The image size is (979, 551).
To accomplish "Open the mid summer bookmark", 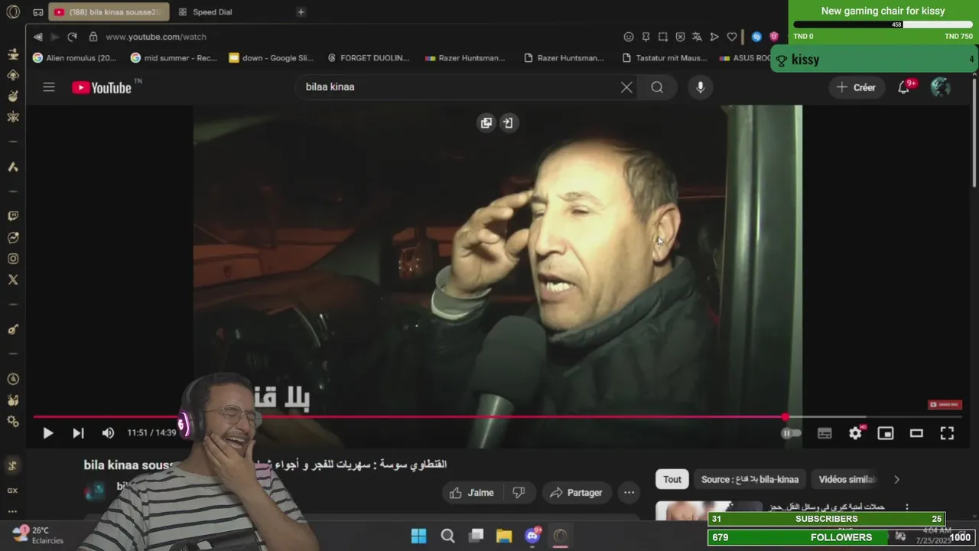I will coord(174,58).
